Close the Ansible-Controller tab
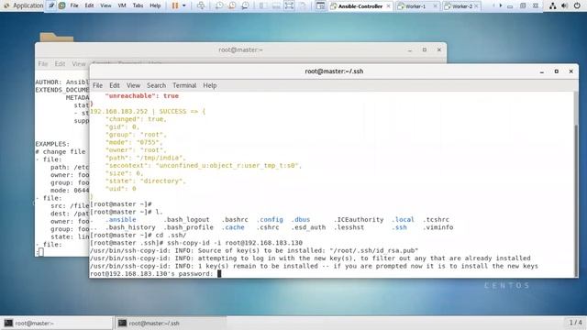The width and height of the screenshot is (587, 330). tap(388, 6)
